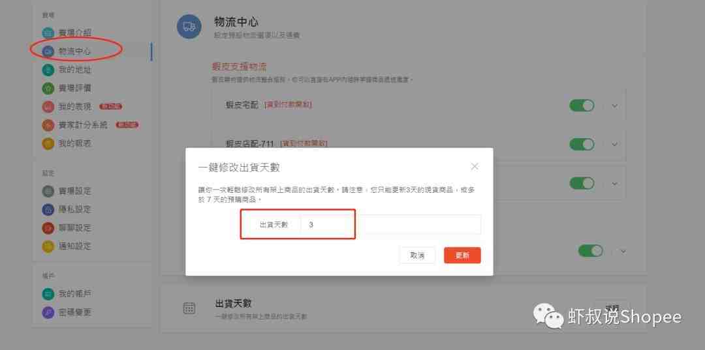This screenshot has width=705, height=350.
Task: Select the 物流中心 sidebar icon
Action: coord(48,51)
